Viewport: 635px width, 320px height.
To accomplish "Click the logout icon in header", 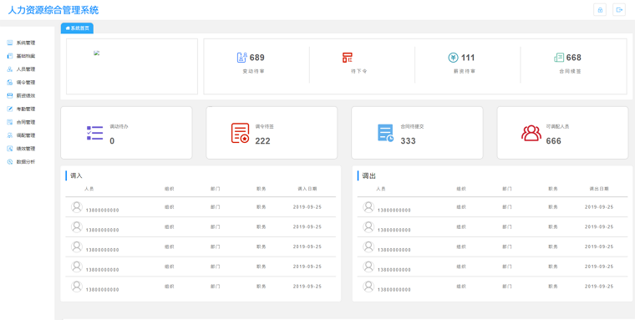I will click(x=619, y=10).
